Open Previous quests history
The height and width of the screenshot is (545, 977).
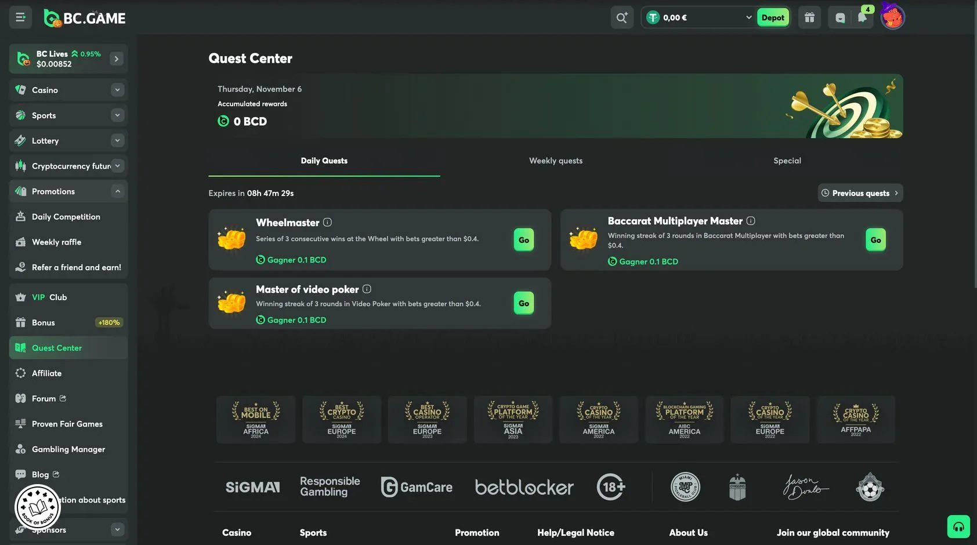(x=860, y=193)
